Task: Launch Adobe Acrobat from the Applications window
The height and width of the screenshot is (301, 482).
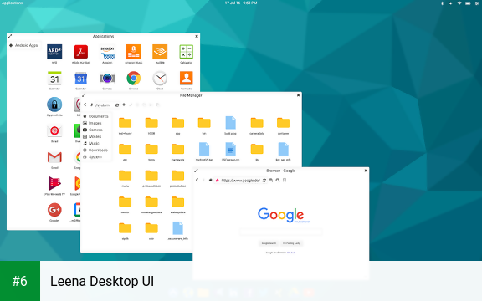Action: (x=81, y=52)
